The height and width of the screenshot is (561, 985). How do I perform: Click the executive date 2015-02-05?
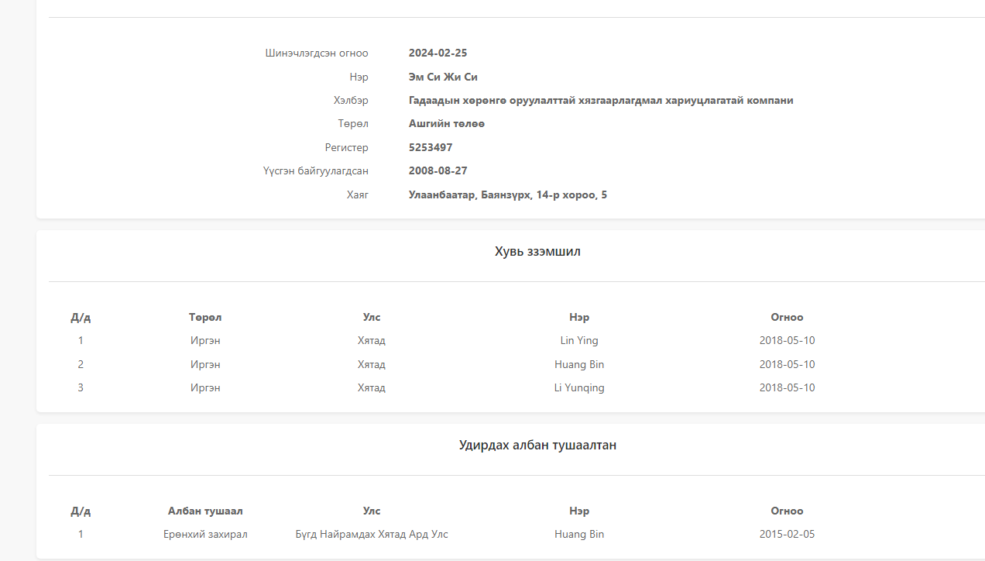pyautogui.click(x=787, y=535)
